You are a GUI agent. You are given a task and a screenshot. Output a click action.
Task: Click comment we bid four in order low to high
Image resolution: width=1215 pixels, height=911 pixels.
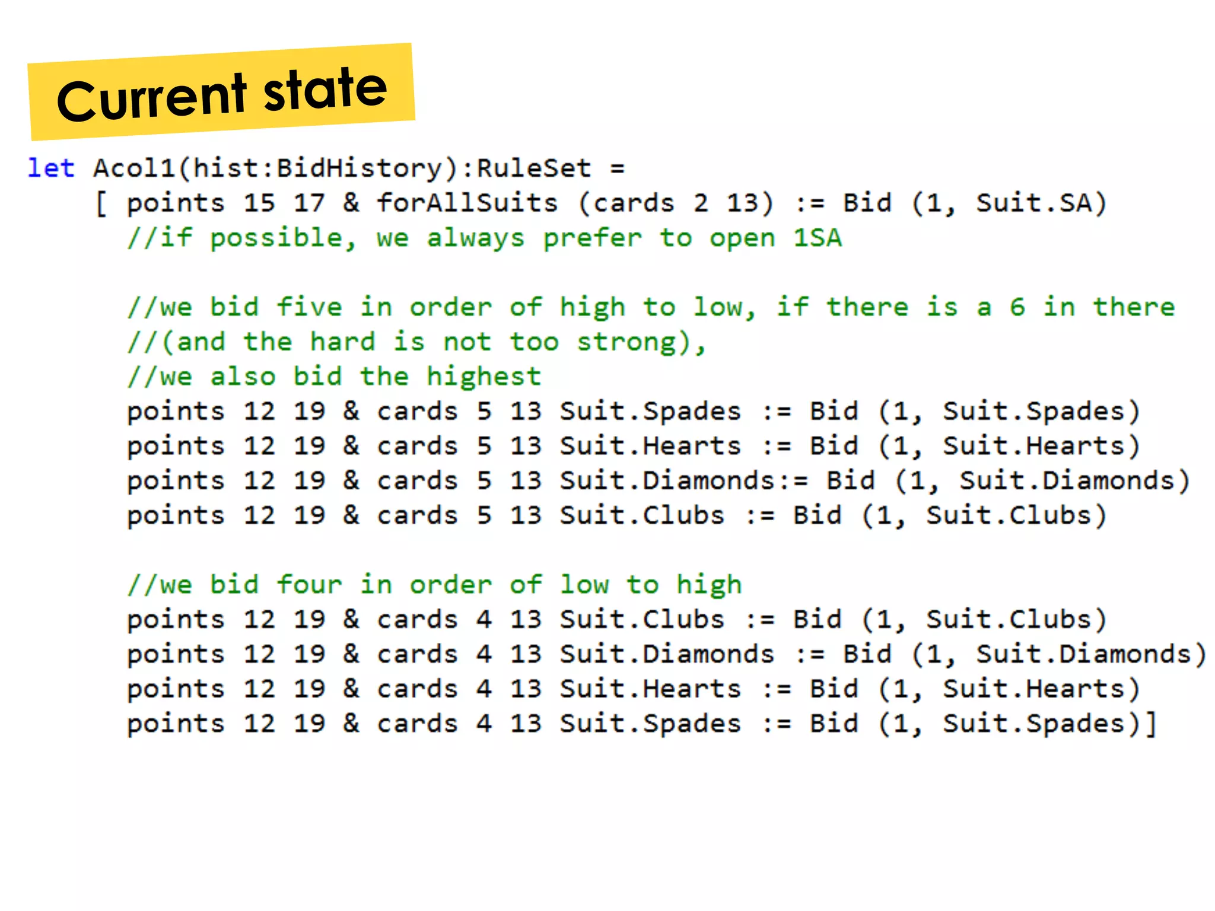coord(434,585)
